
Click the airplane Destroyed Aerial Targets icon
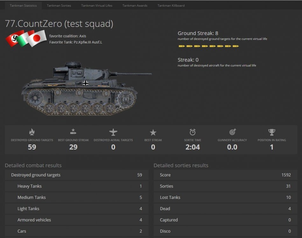(113, 132)
